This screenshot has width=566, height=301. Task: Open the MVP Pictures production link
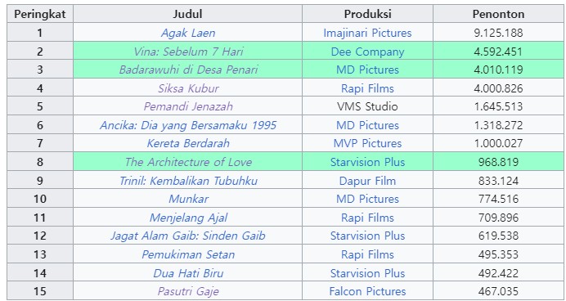click(x=367, y=143)
